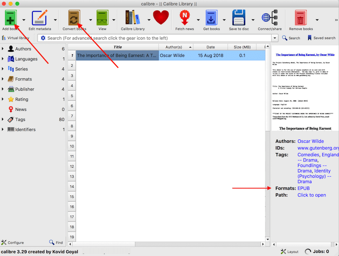The image size is (339, 256).
Task: Click the EPUB format link
Action: (x=304, y=188)
